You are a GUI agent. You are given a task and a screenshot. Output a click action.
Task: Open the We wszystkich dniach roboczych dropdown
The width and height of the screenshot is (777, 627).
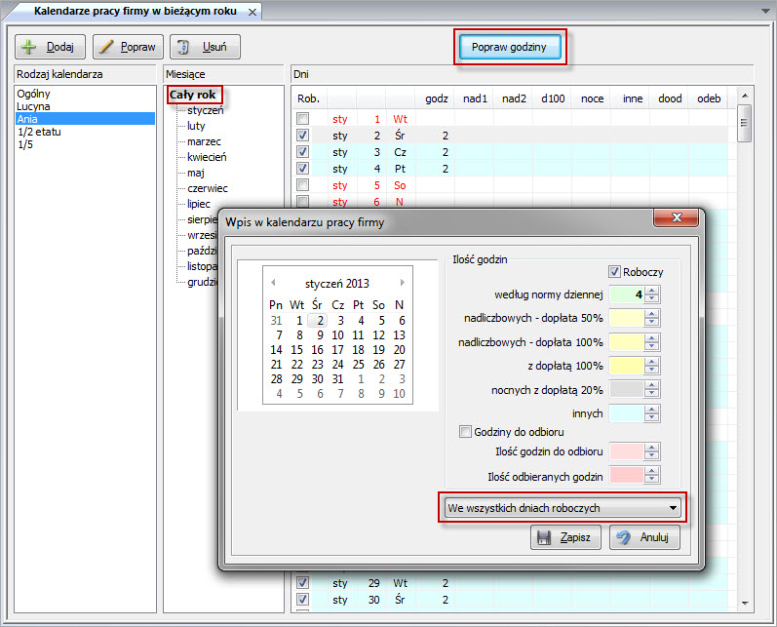(x=563, y=508)
